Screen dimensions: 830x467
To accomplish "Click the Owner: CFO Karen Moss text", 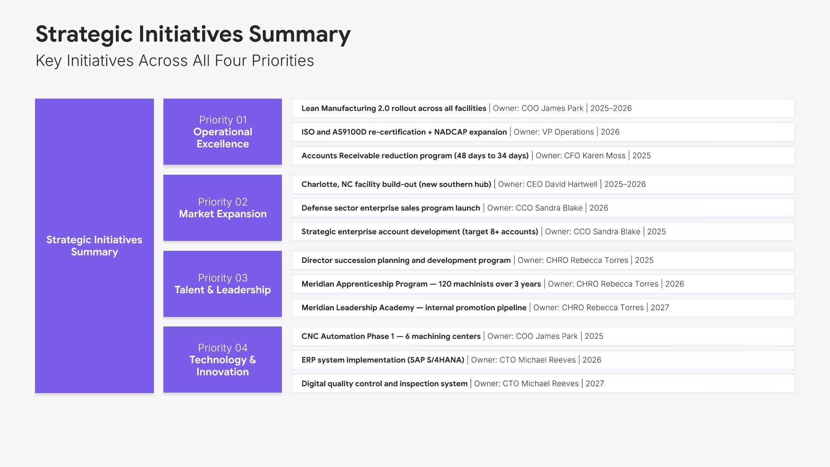I will click(x=580, y=156).
